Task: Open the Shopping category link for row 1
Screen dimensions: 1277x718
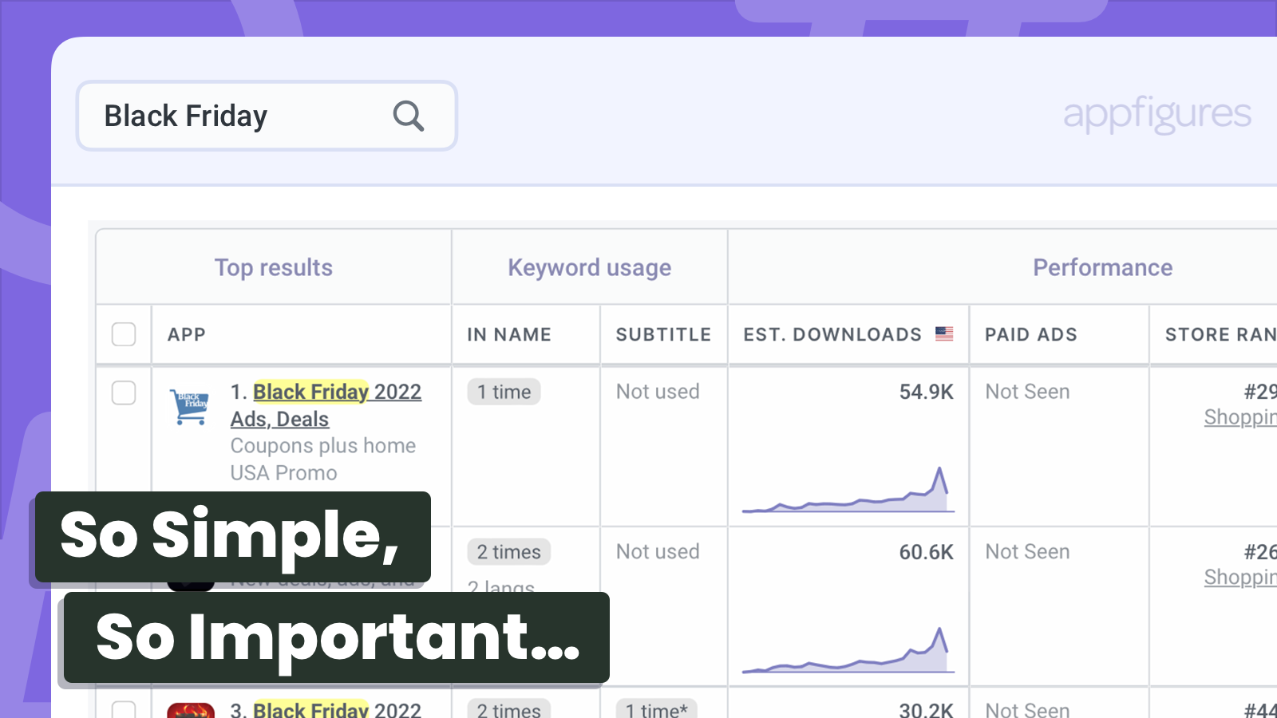Action: (x=1240, y=417)
